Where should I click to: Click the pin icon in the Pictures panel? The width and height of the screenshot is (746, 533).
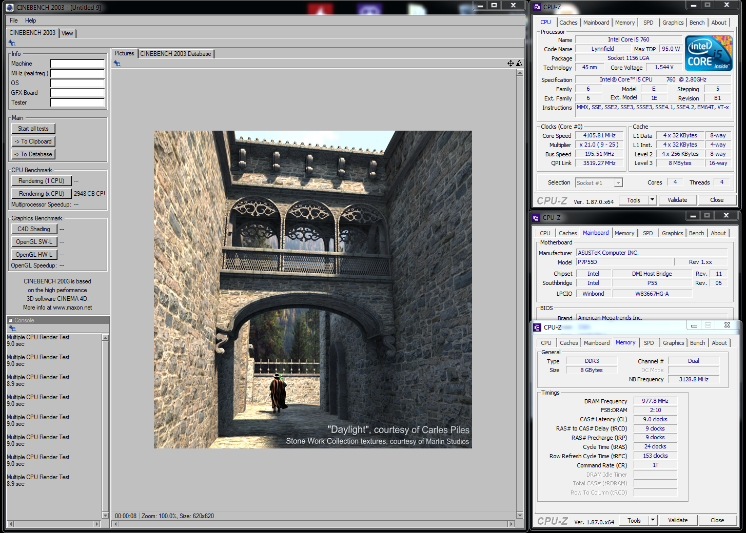click(x=117, y=64)
